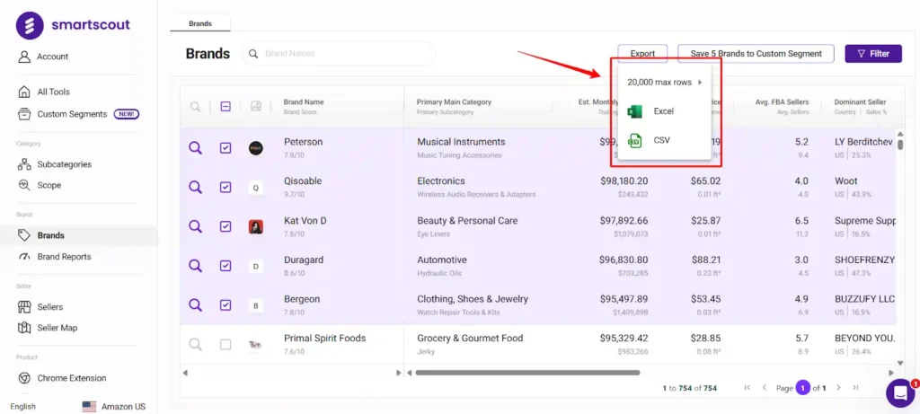Click the smartscout logo icon
The height and width of the screenshot is (414, 920).
pos(30,25)
